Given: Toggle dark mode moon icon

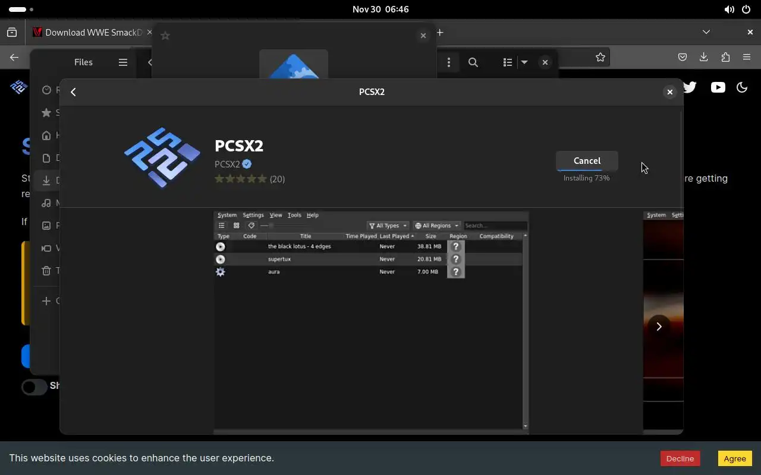Looking at the screenshot, I should [742, 87].
